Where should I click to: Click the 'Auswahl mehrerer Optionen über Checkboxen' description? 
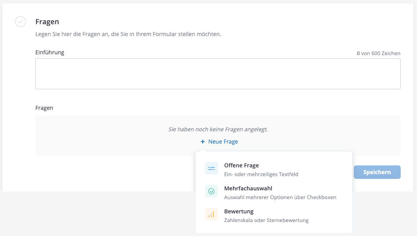click(x=280, y=197)
